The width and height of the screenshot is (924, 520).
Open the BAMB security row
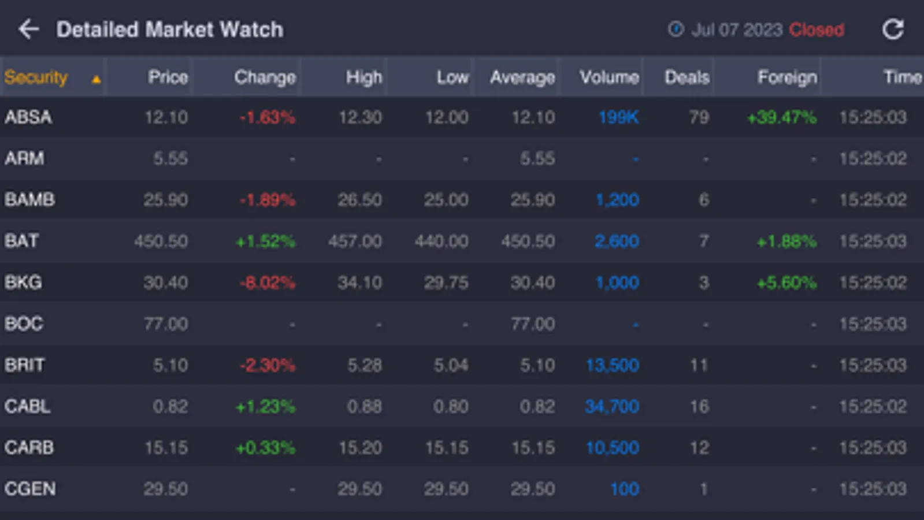tap(462, 200)
